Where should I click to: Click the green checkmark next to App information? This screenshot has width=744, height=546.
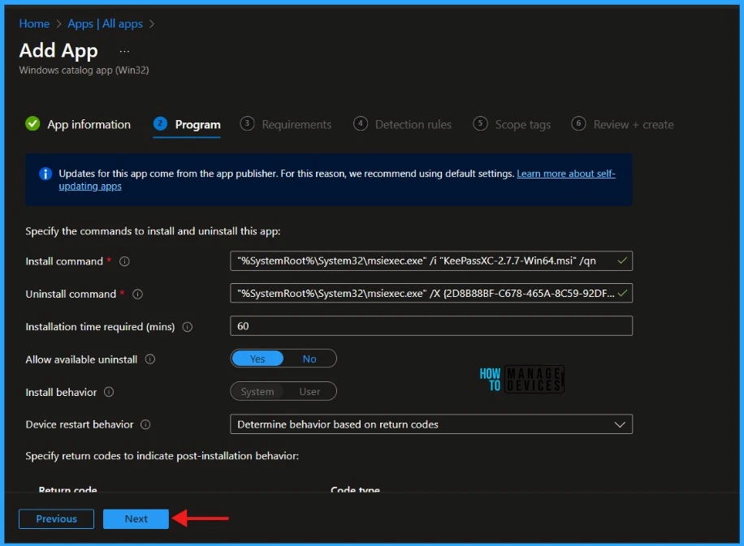click(32, 123)
